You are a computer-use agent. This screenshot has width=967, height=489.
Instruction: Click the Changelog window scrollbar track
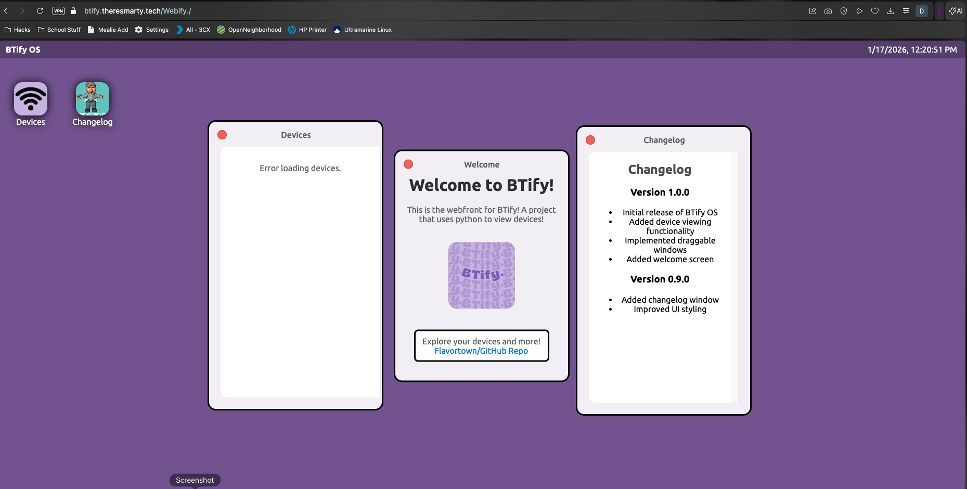pyautogui.click(x=734, y=277)
